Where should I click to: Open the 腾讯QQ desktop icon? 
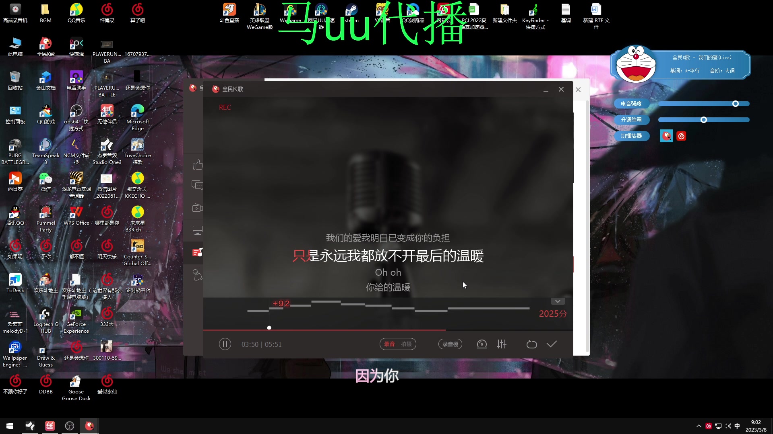[x=15, y=216]
